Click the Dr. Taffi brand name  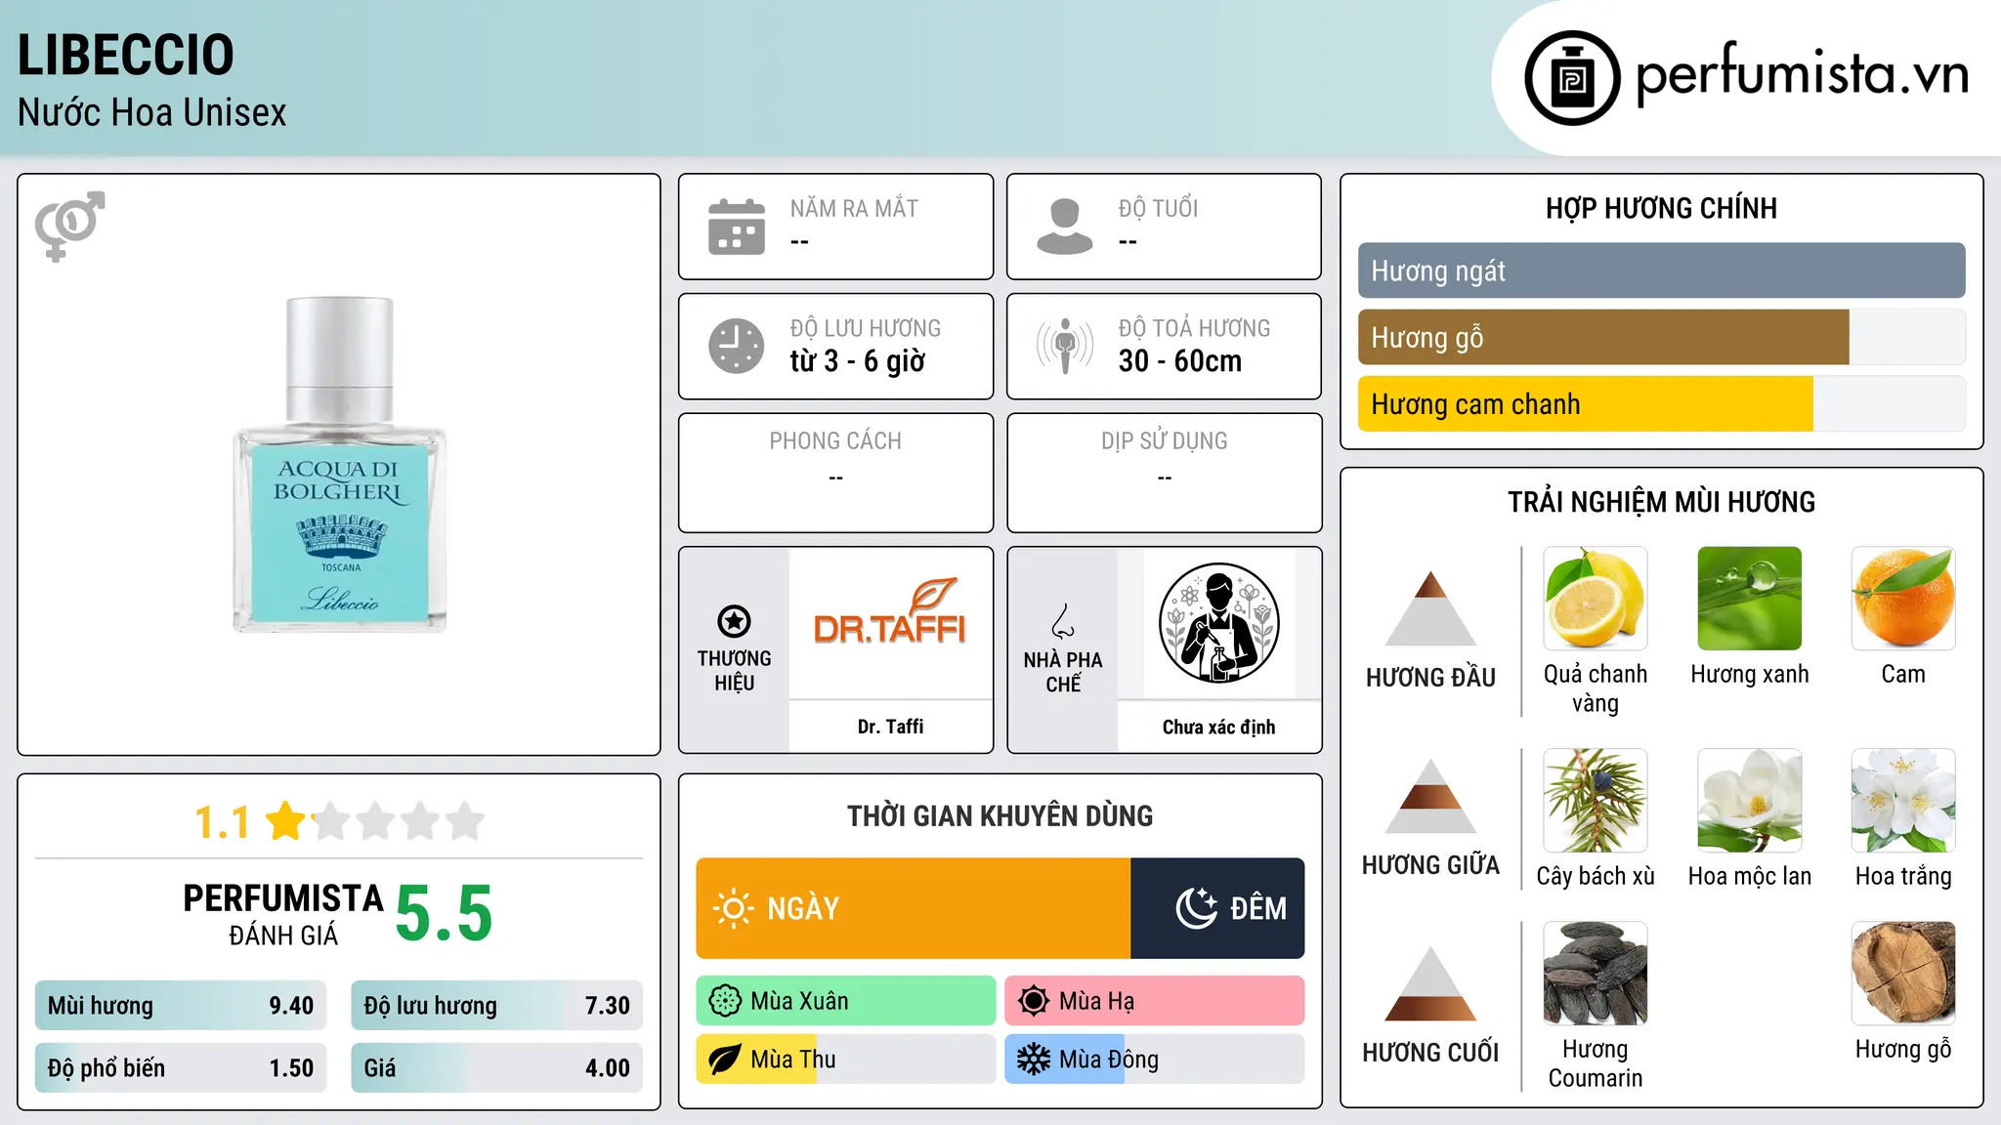click(890, 727)
